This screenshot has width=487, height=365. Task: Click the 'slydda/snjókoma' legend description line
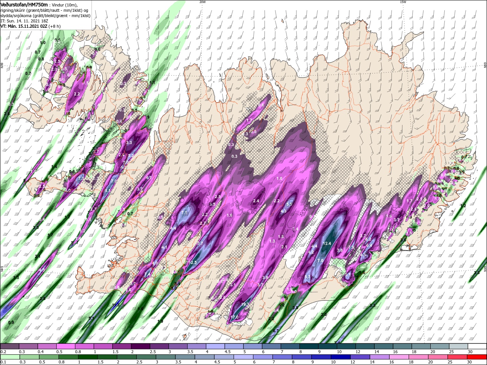[x=45, y=16]
